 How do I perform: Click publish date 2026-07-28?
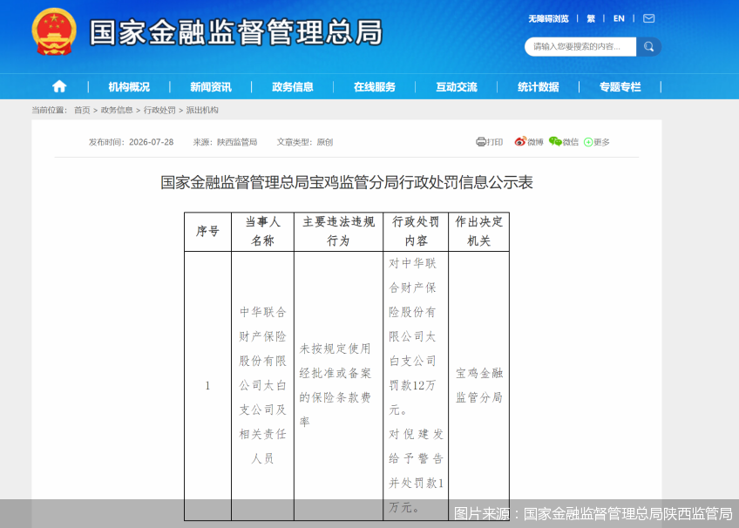point(152,142)
